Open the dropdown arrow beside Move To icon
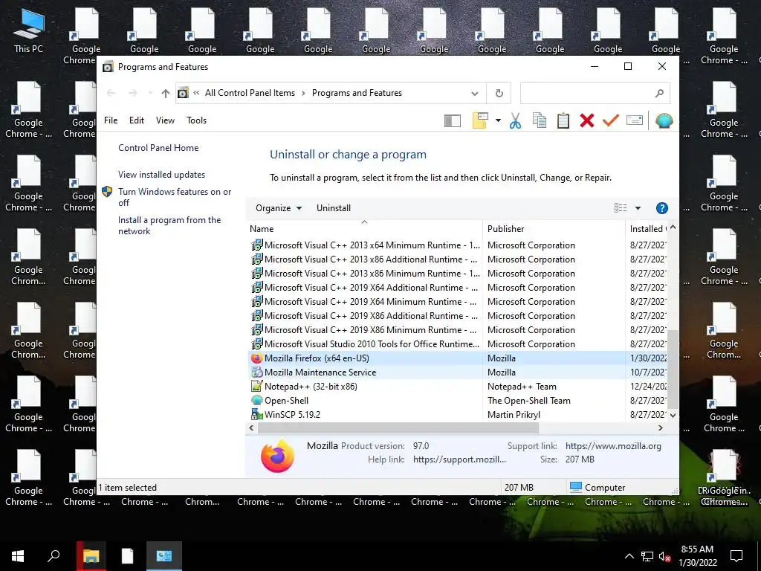This screenshot has height=571, width=761. point(498,120)
